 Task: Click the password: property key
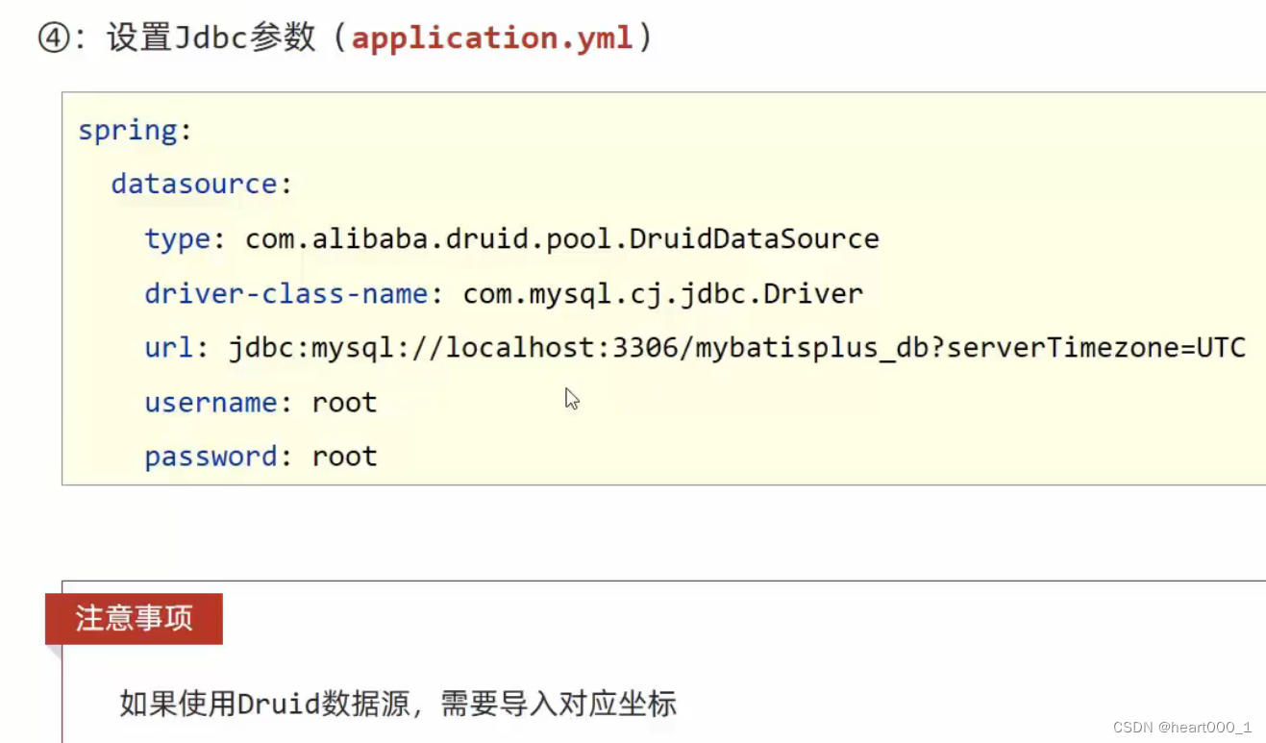click(x=218, y=456)
